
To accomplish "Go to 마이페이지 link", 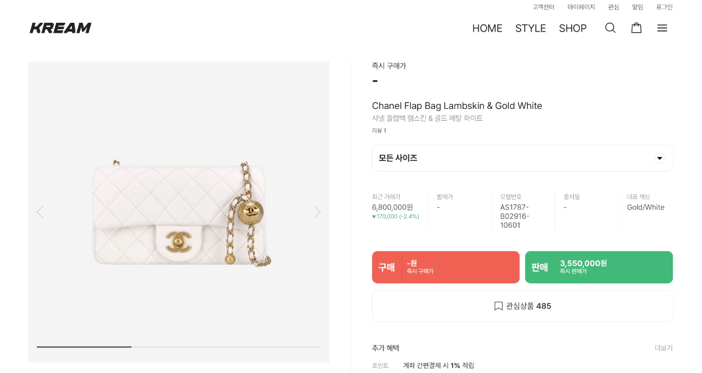I will (x=581, y=7).
